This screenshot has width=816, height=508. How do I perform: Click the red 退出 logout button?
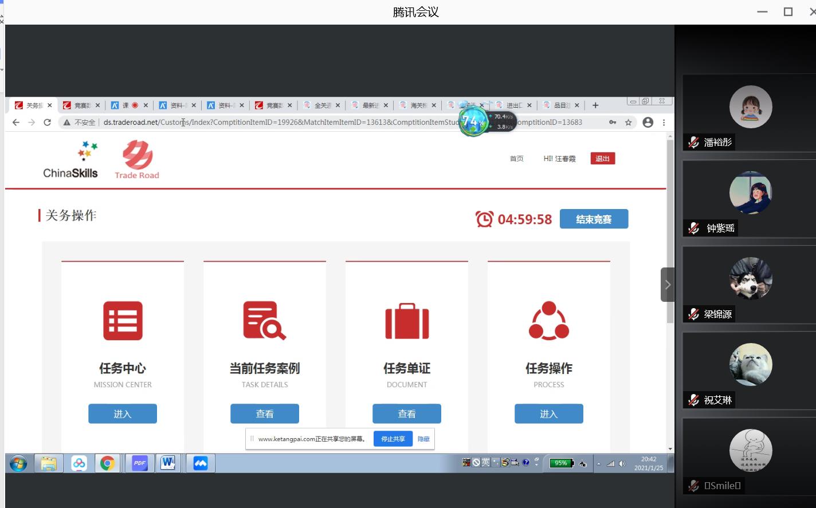pos(602,159)
